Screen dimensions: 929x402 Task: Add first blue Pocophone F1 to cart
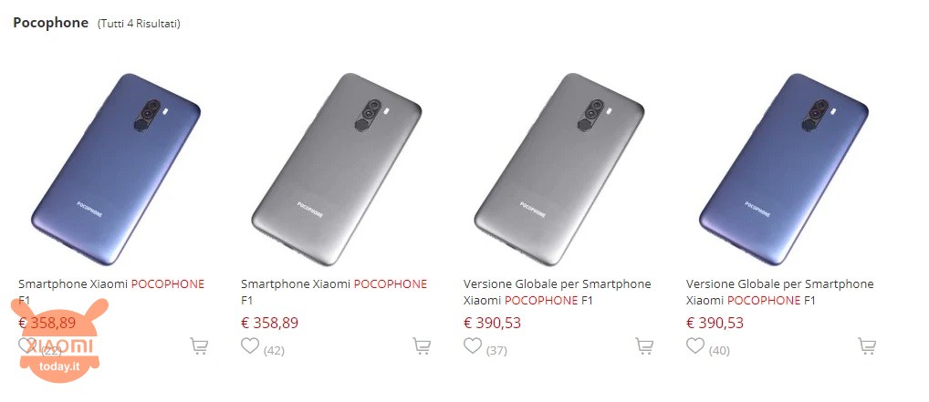198,345
